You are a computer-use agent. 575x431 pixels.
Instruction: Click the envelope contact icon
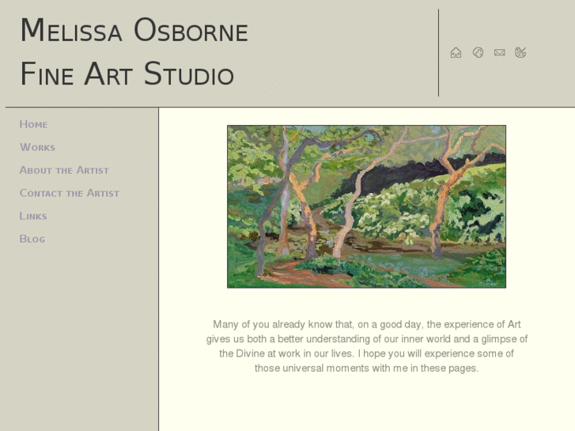(499, 53)
